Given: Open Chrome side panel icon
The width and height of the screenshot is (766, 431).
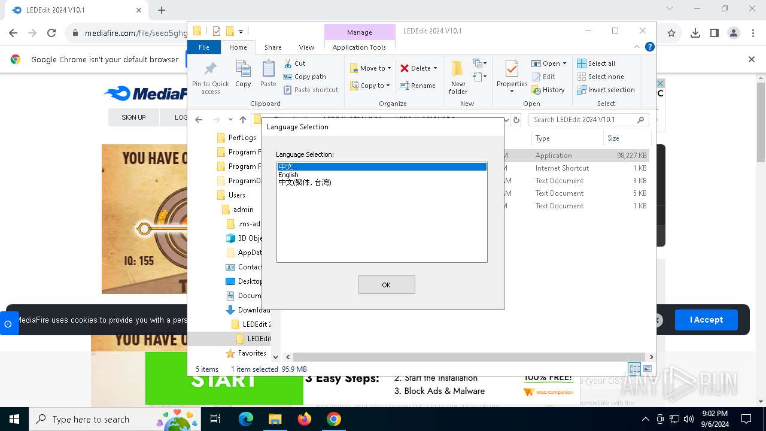Looking at the screenshot, I should click(715, 34).
